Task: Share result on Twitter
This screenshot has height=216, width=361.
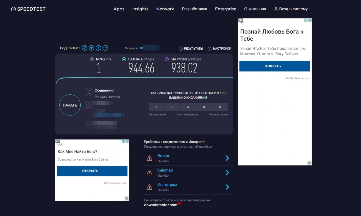Action: point(92,48)
